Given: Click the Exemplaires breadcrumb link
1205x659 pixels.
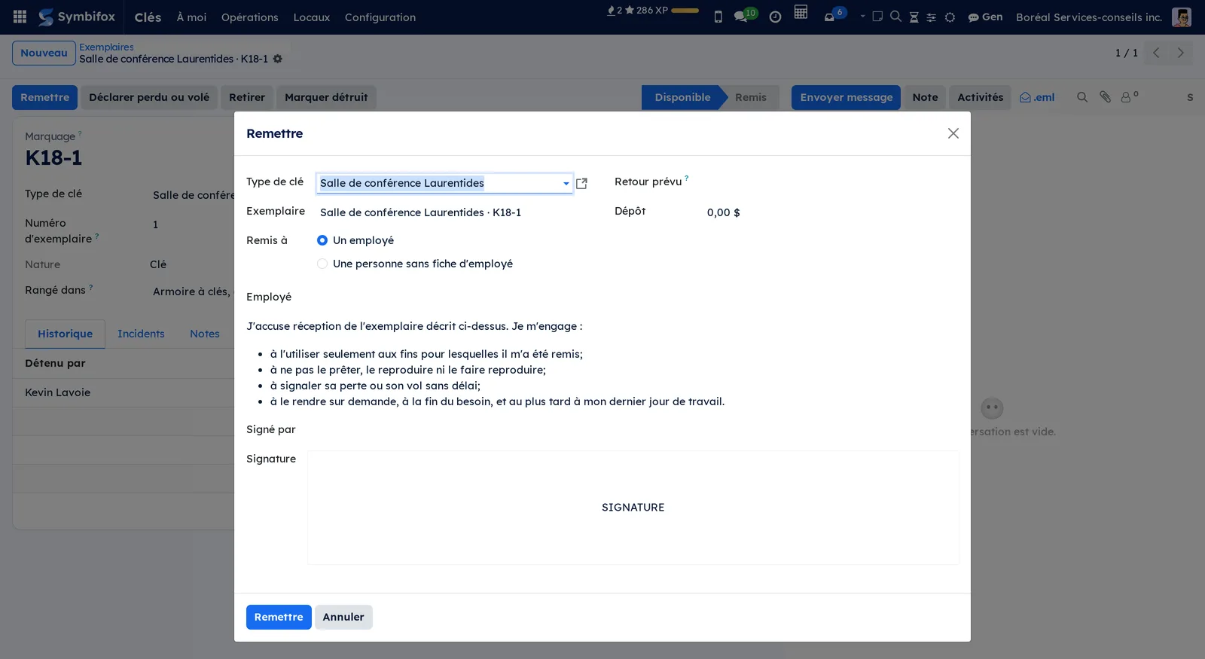Looking at the screenshot, I should tap(106, 47).
